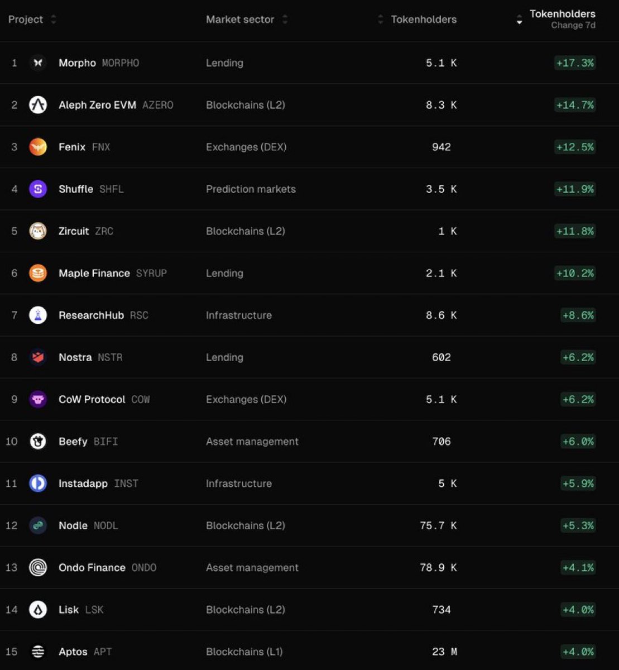Viewport: 619px width, 670px height.
Task: Click Tokenholders Change 7d header
Action: tap(563, 19)
